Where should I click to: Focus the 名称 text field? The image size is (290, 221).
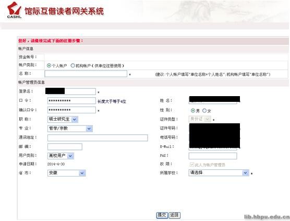(x=86, y=74)
